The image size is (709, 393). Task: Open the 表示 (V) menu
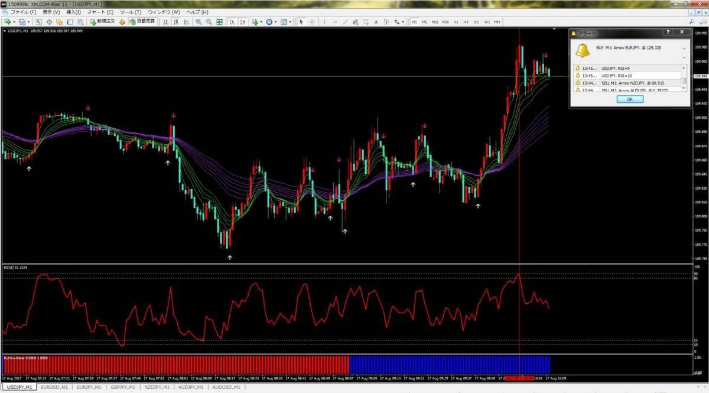(x=51, y=12)
